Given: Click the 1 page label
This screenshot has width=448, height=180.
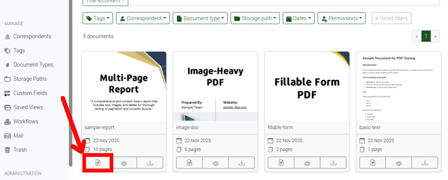Looking at the screenshot, I should pos(374,149).
